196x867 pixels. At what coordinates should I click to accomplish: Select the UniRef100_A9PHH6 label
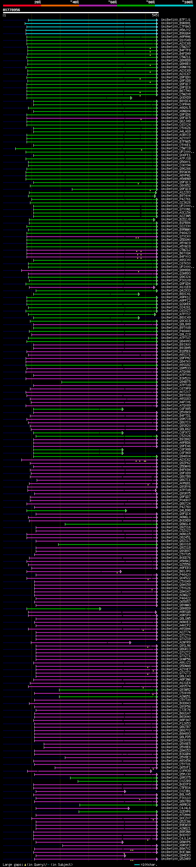[175, 37]
